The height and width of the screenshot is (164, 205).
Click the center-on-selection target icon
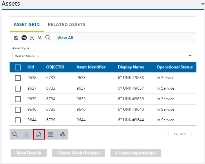click(x=32, y=38)
